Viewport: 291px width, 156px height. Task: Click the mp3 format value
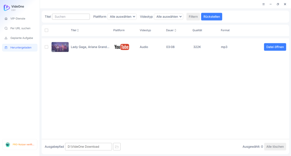tap(224, 47)
